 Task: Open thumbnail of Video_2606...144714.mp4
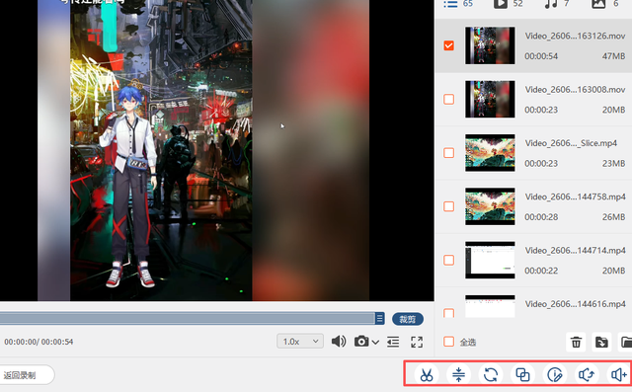pyautogui.click(x=490, y=260)
